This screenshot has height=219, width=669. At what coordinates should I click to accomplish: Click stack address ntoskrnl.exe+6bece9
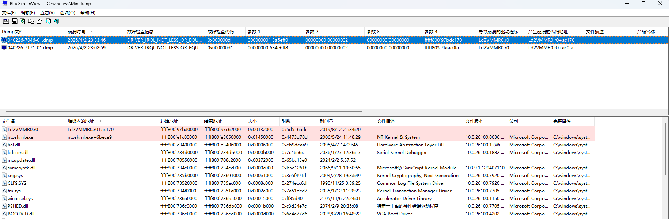pos(90,137)
